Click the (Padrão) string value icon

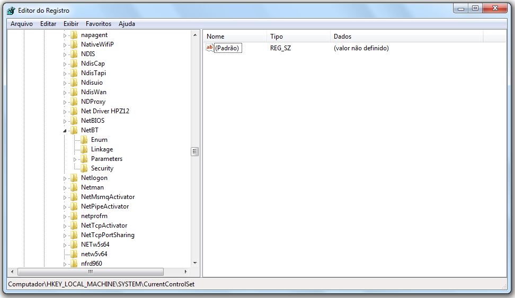tap(210, 48)
